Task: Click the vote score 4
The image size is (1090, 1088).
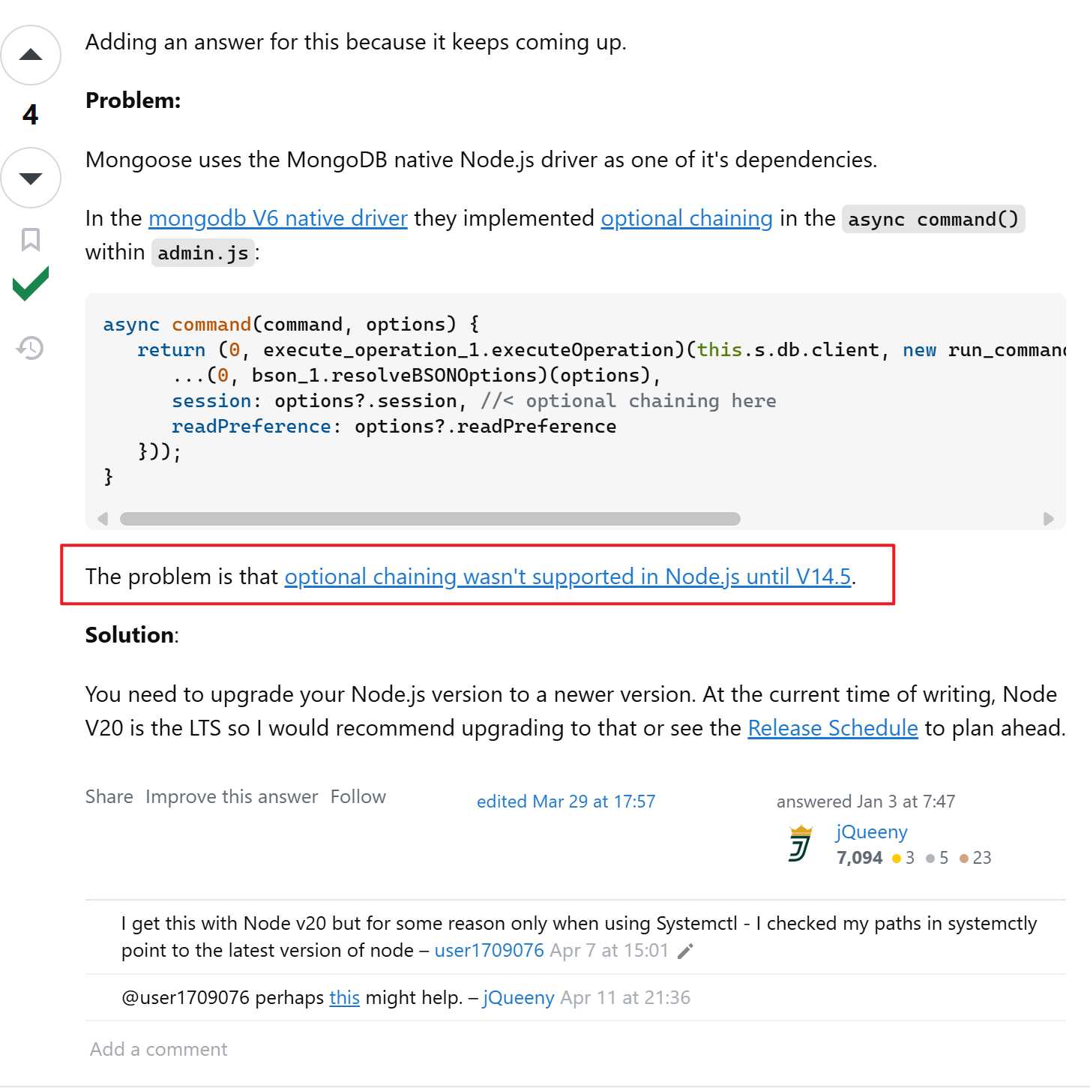Action: click(31, 115)
